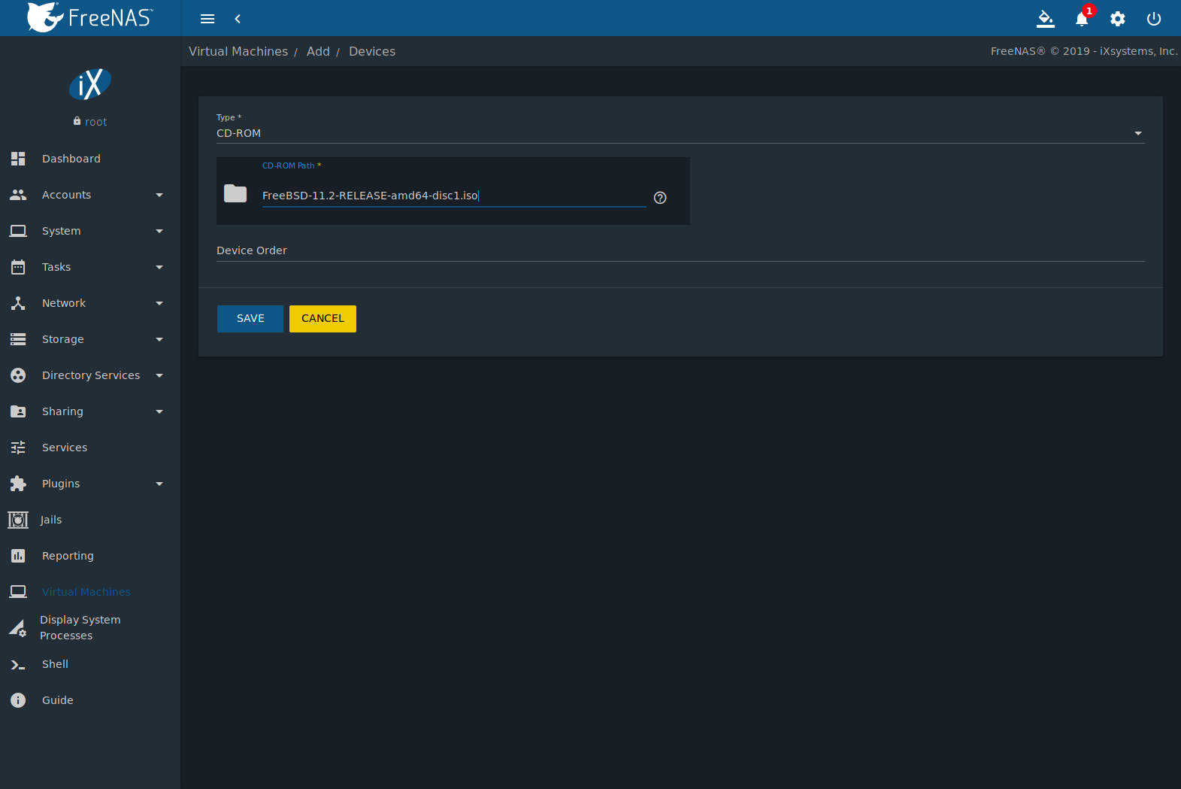The width and height of the screenshot is (1181, 789).
Task: Click the Dashboard grid icon
Action: coord(18,159)
